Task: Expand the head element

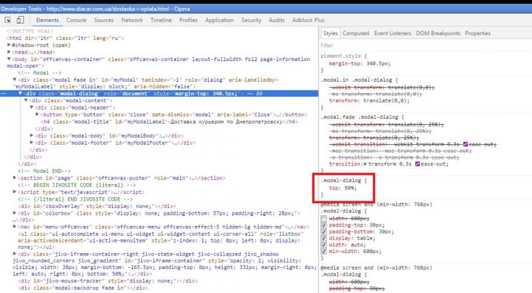Action: pos(9,52)
